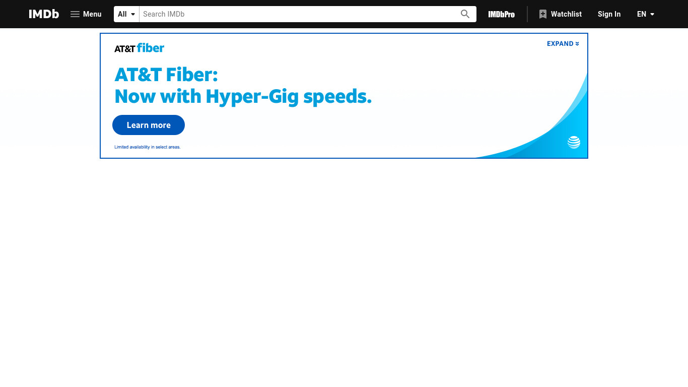Focus the Search IMDb input field
688x387 pixels.
[299, 14]
